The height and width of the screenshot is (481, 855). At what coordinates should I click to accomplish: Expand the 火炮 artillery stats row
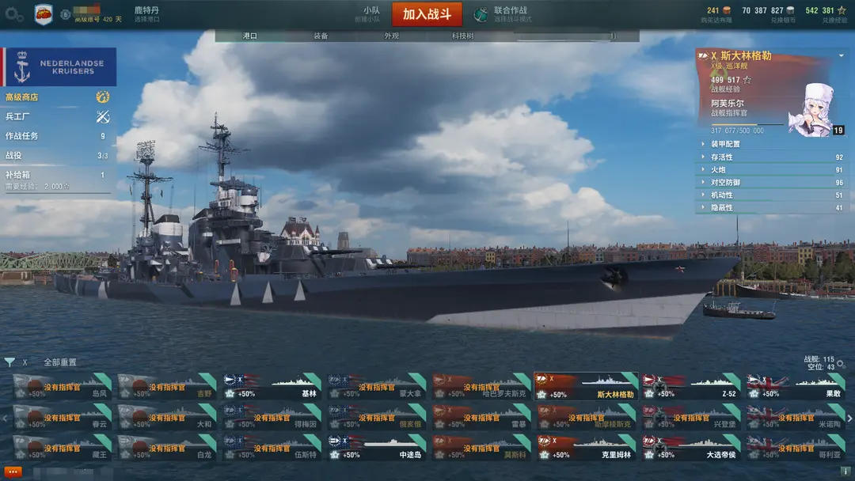tap(772, 169)
